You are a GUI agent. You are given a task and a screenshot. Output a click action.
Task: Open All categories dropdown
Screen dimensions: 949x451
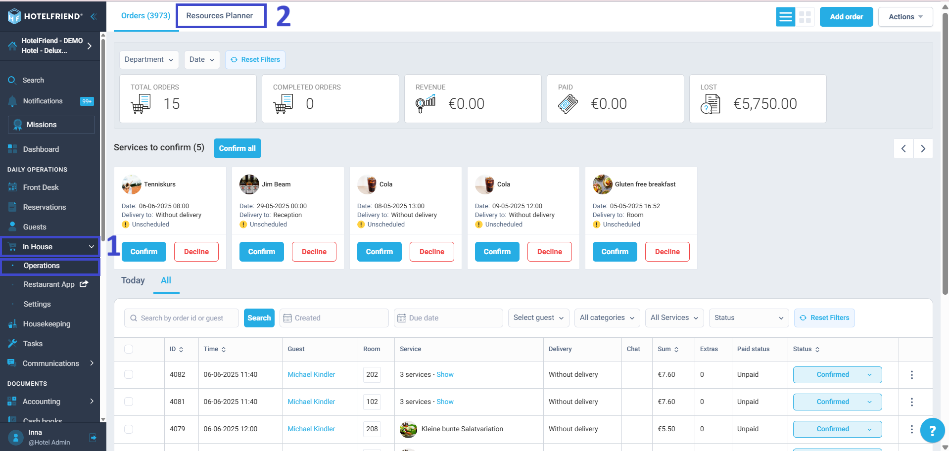(607, 318)
